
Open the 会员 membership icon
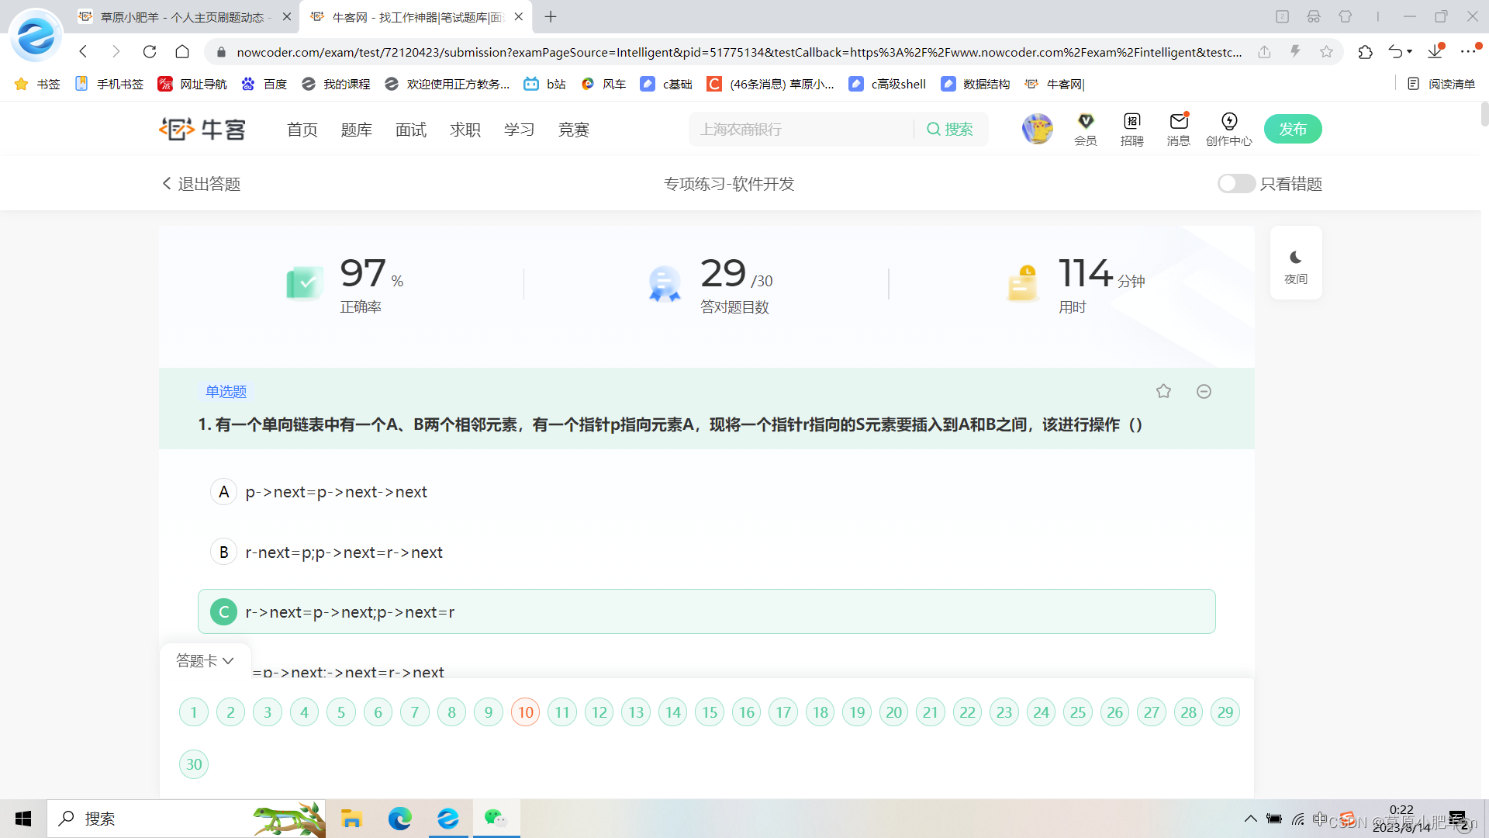1085,128
